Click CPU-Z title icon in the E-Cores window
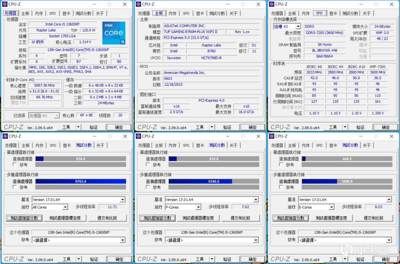Viewport: 400px width, 264px height. click(x=271, y=136)
